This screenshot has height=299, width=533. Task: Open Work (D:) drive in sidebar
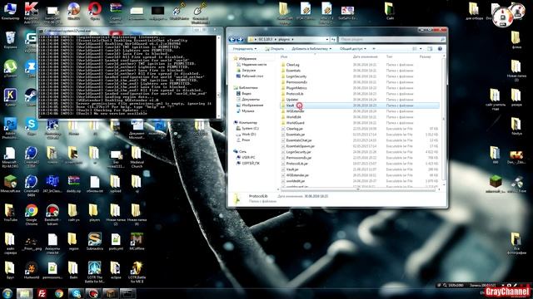247,135
